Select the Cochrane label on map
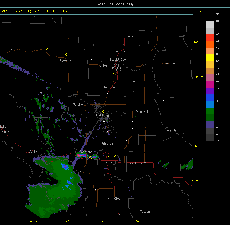This screenshot has width=230, height=225. click(86, 152)
